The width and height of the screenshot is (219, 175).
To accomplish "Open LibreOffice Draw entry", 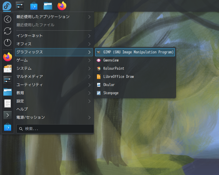I will 135,77.
